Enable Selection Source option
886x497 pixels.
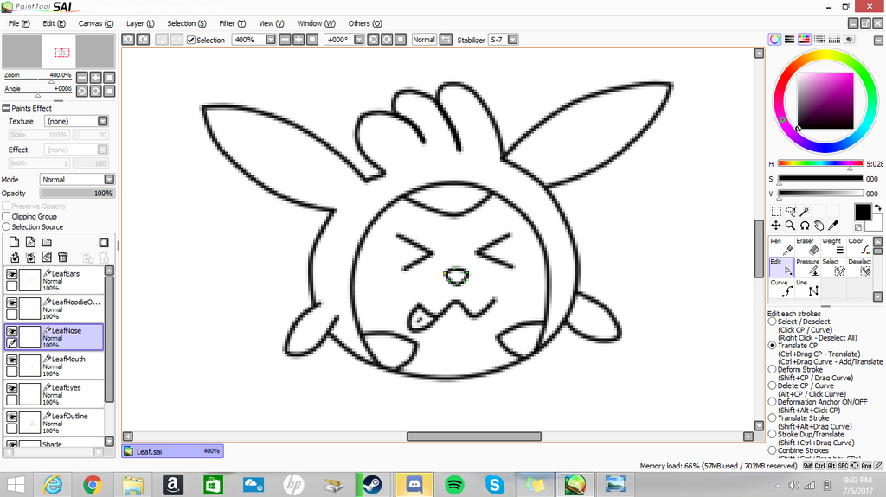coord(6,226)
